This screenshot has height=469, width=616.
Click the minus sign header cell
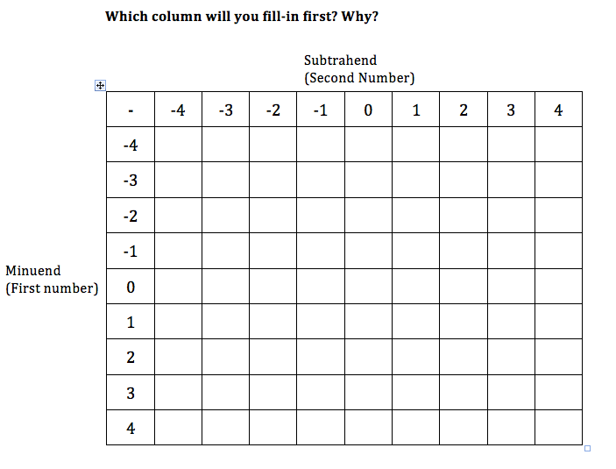coord(131,110)
